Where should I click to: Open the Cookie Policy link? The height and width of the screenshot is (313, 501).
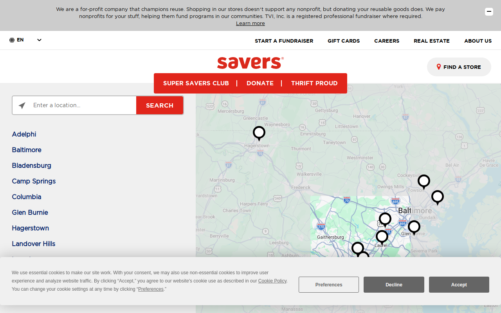(272, 281)
